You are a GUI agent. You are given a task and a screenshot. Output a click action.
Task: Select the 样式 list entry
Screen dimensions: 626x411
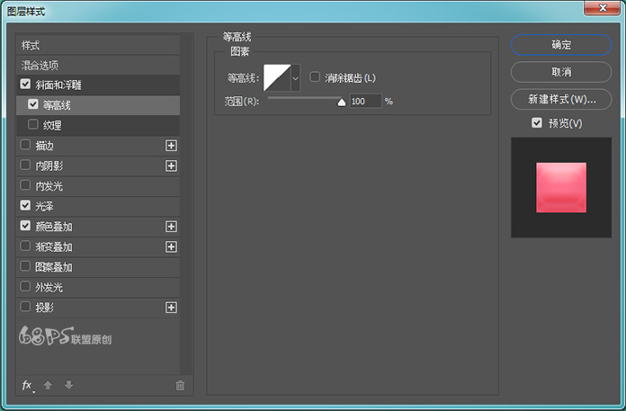click(98, 45)
